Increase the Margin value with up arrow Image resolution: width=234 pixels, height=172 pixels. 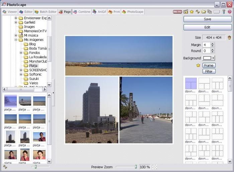(213, 44)
